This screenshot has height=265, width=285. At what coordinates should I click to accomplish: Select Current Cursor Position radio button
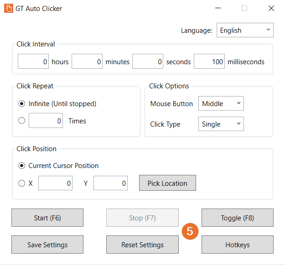(21, 166)
